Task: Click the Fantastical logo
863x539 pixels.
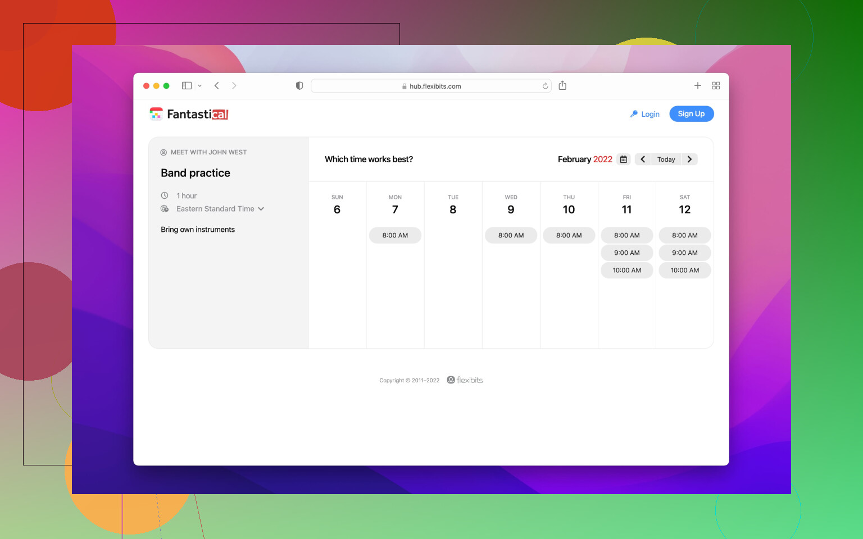Action: pyautogui.click(x=189, y=114)
